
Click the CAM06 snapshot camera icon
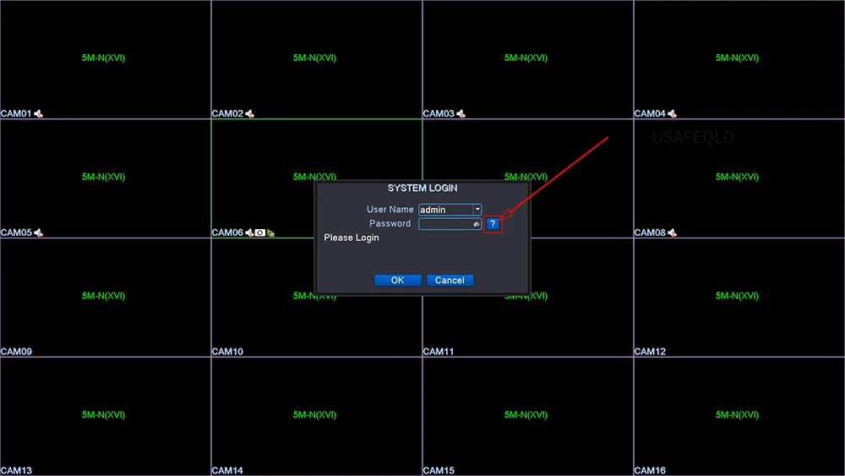(x=260, y=233)
